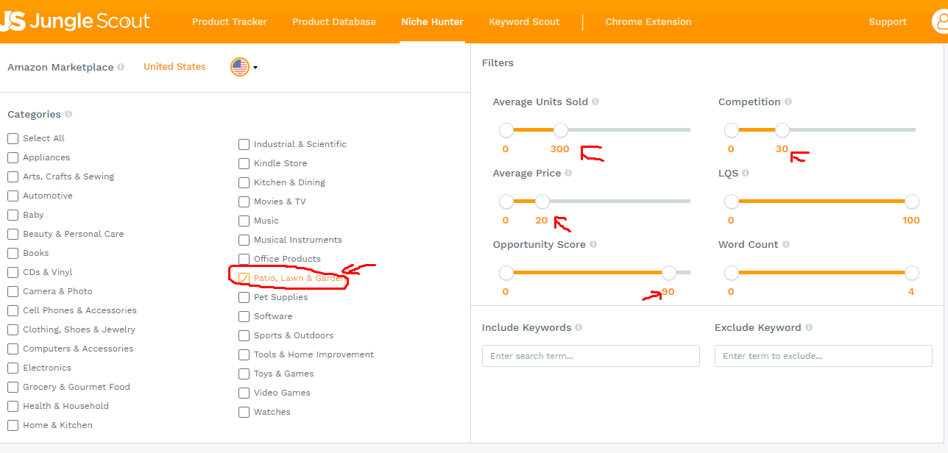Click the info icon beside Amazon Marketplace
948x453 pixels.
121,67
